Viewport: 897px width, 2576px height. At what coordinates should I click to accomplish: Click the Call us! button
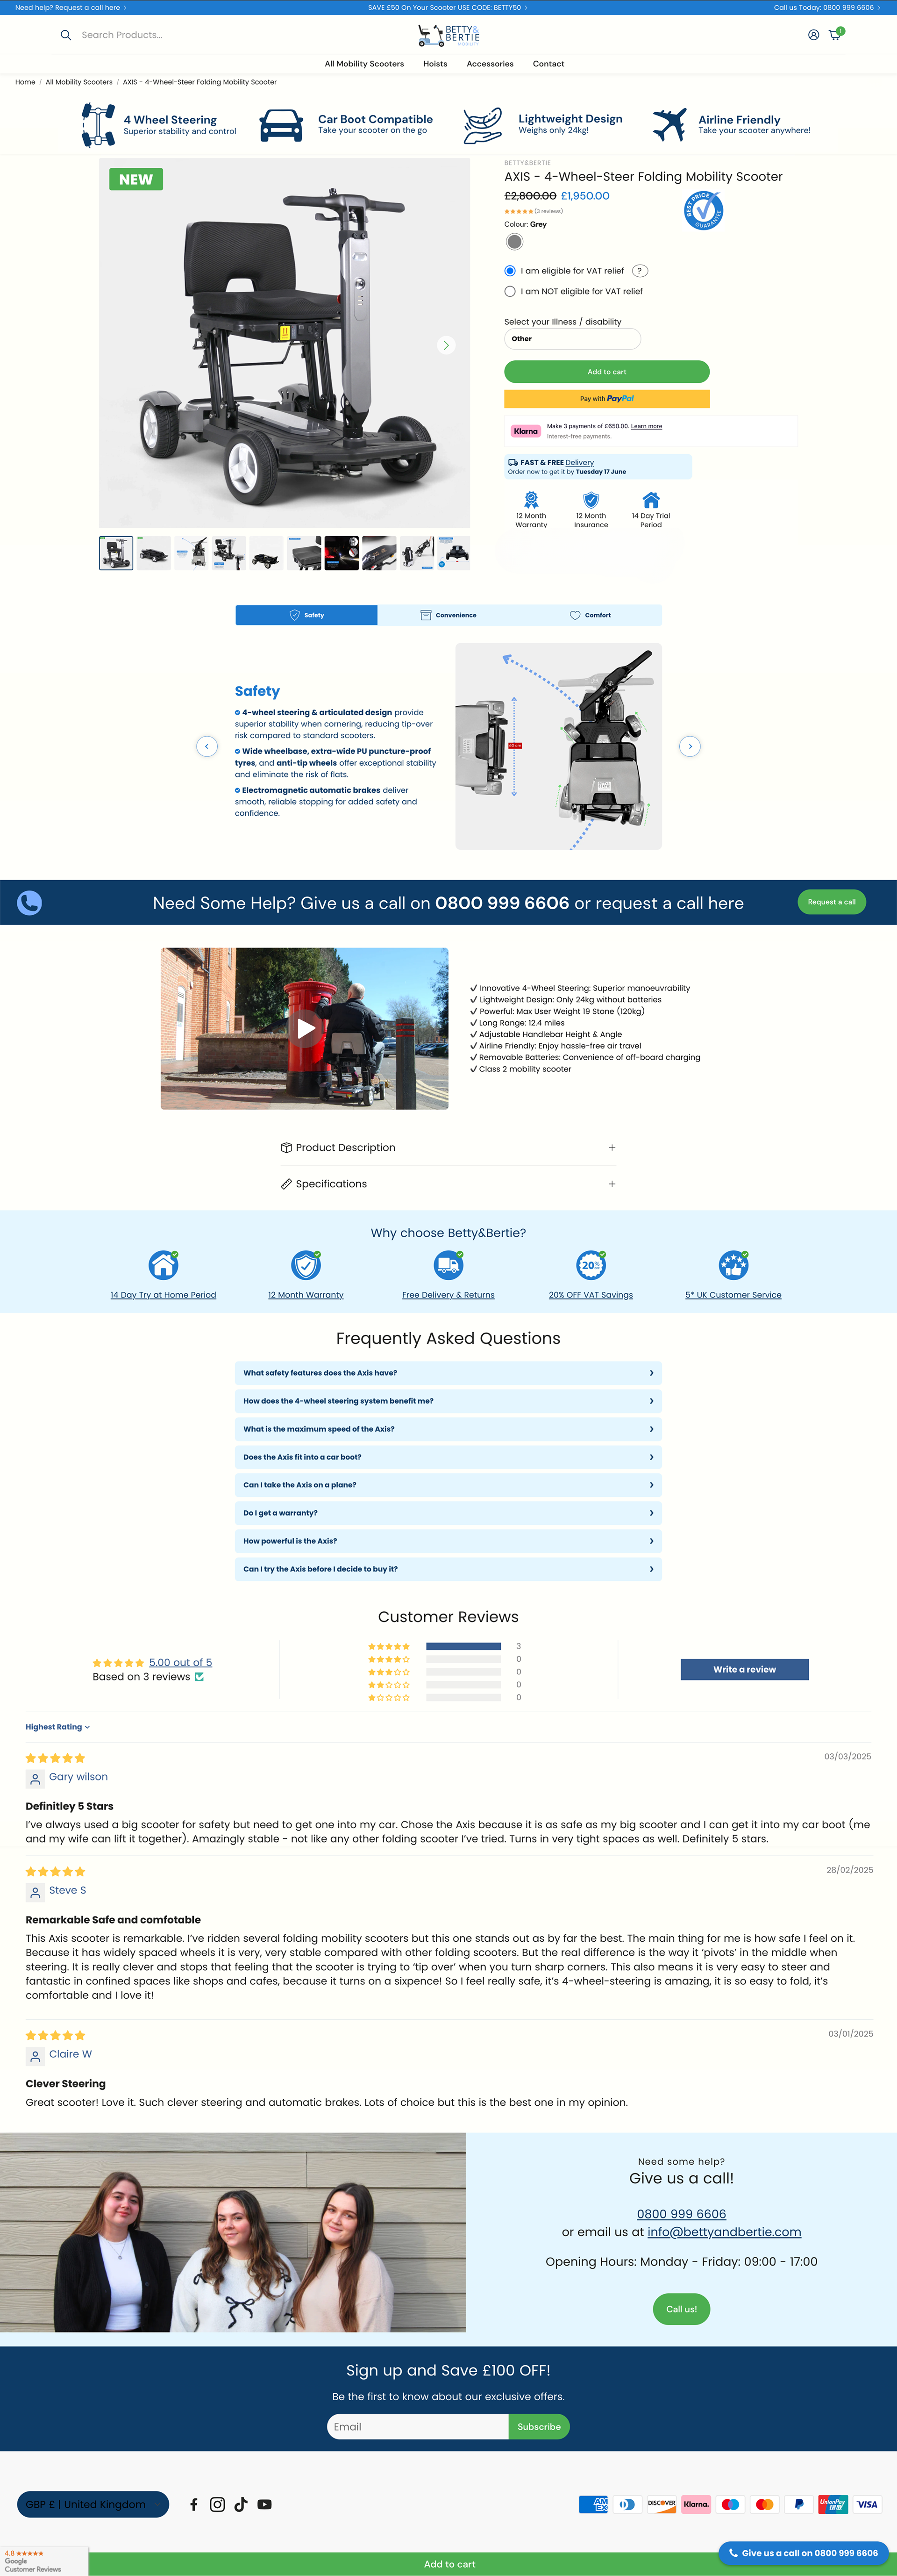pos(682,2309)
